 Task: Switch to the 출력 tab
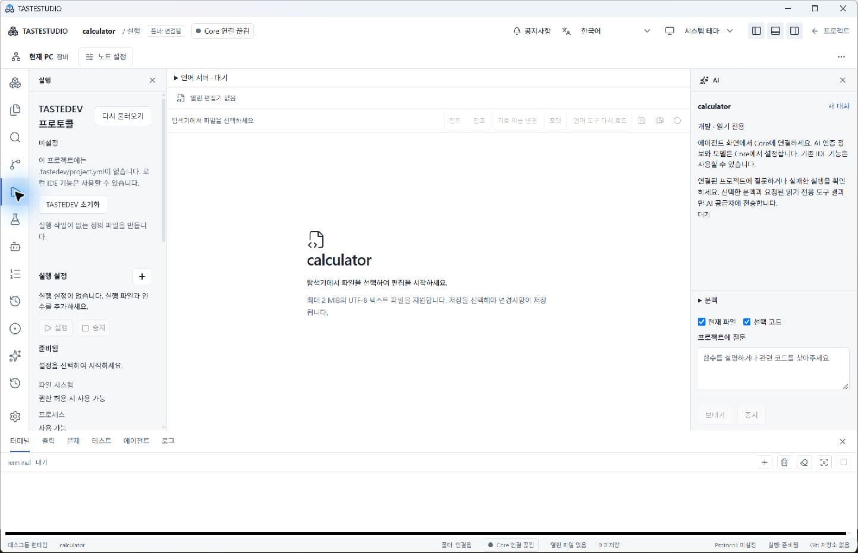(48, 441)
